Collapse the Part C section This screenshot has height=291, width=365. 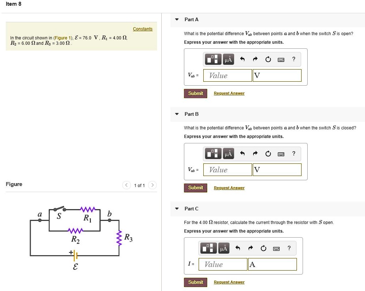[x=177, y=209]
